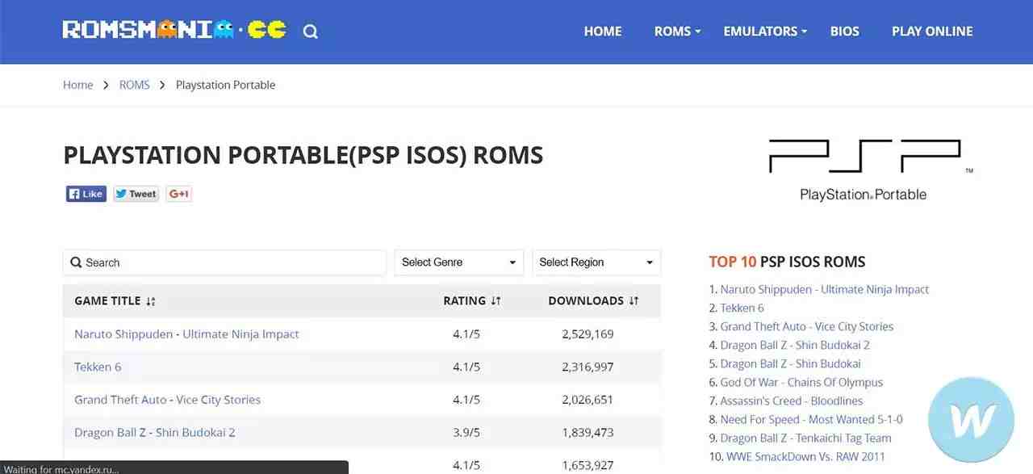Open WWE SmackDown Vs. RAW 2011 link
The image size is (1033, 474).
point(805,456)
